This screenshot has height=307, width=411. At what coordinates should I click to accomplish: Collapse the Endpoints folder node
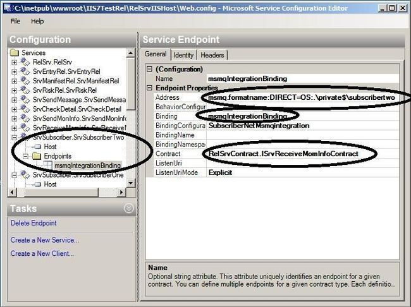pyautogui.click(x=26, y=157)
